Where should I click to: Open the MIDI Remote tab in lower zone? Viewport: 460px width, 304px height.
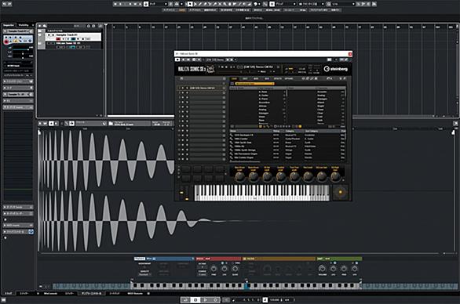click(135, 293)
